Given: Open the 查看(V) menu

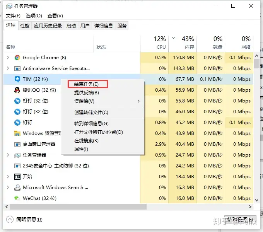Looking at the screenshot, I should point(55,16).
